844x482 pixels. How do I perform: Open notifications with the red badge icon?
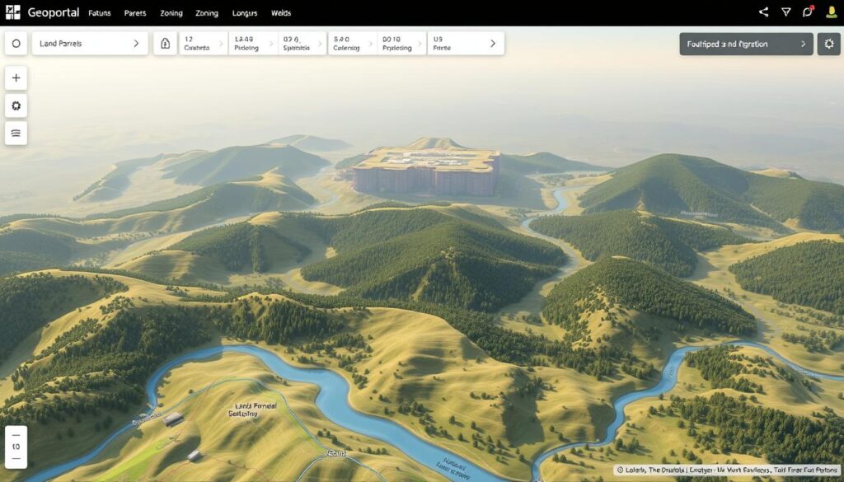coord(809,12)
